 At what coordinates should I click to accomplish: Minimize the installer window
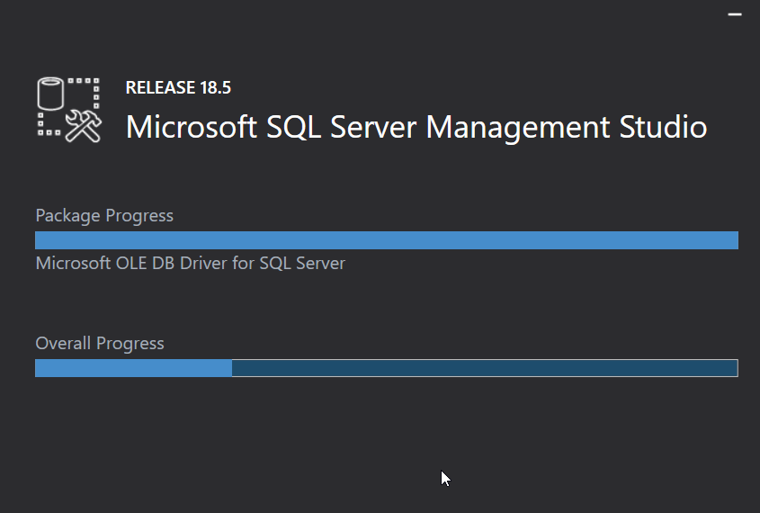[734, 15]
